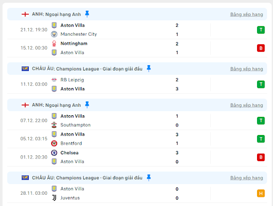Toggle pin on first Champions League header

pyautogui.click(x=149, y=68)
